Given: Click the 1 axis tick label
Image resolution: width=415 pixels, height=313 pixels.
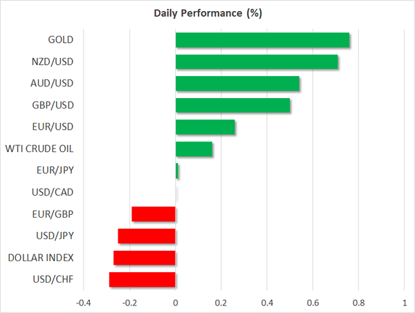Looking at the screenshot, I should [404, 303].
